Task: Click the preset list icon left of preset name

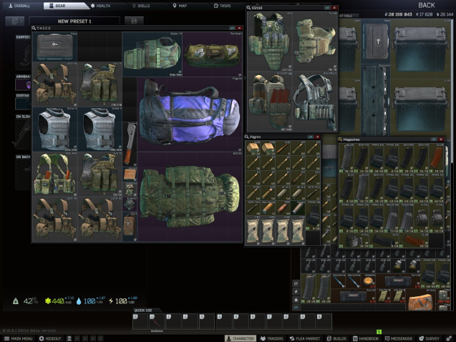Action: [x=14, y=21]
